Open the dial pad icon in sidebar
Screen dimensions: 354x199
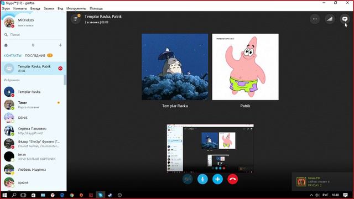point(33,45)
